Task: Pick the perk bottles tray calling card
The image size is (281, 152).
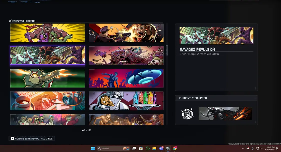Action: (x=126, y=101)
